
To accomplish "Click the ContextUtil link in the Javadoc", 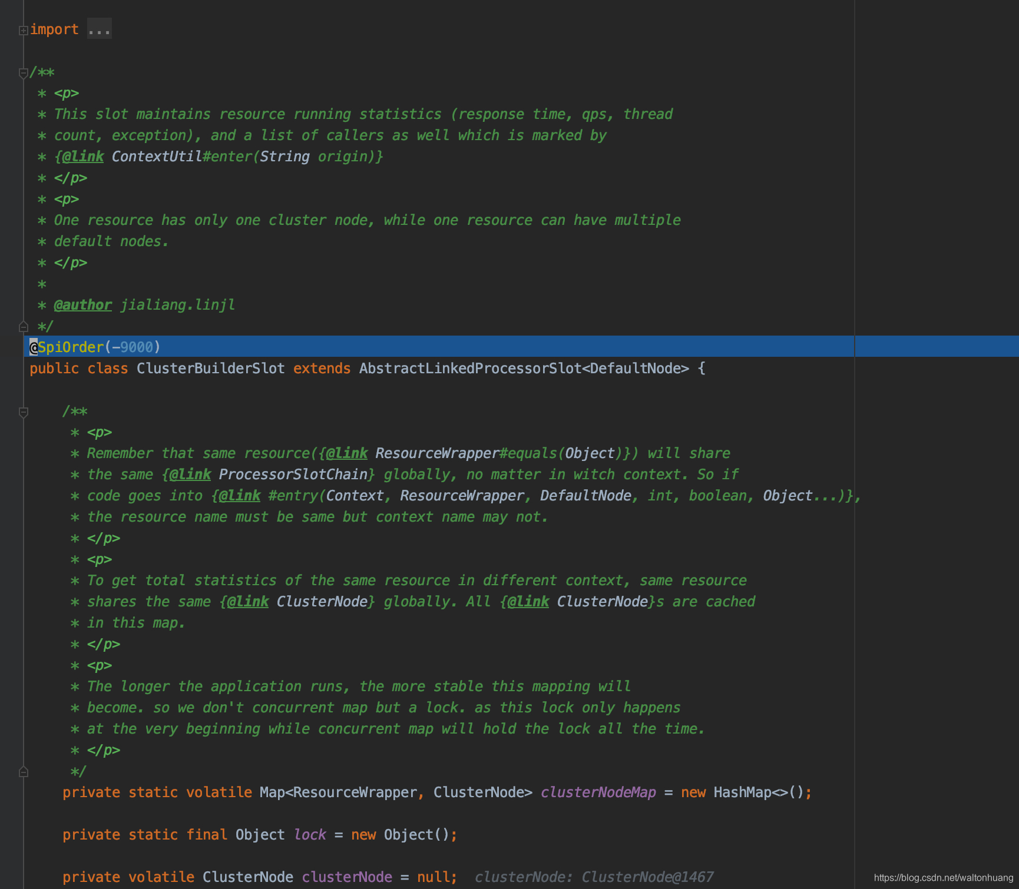I will pyautogui.click(x=157, y=157).
